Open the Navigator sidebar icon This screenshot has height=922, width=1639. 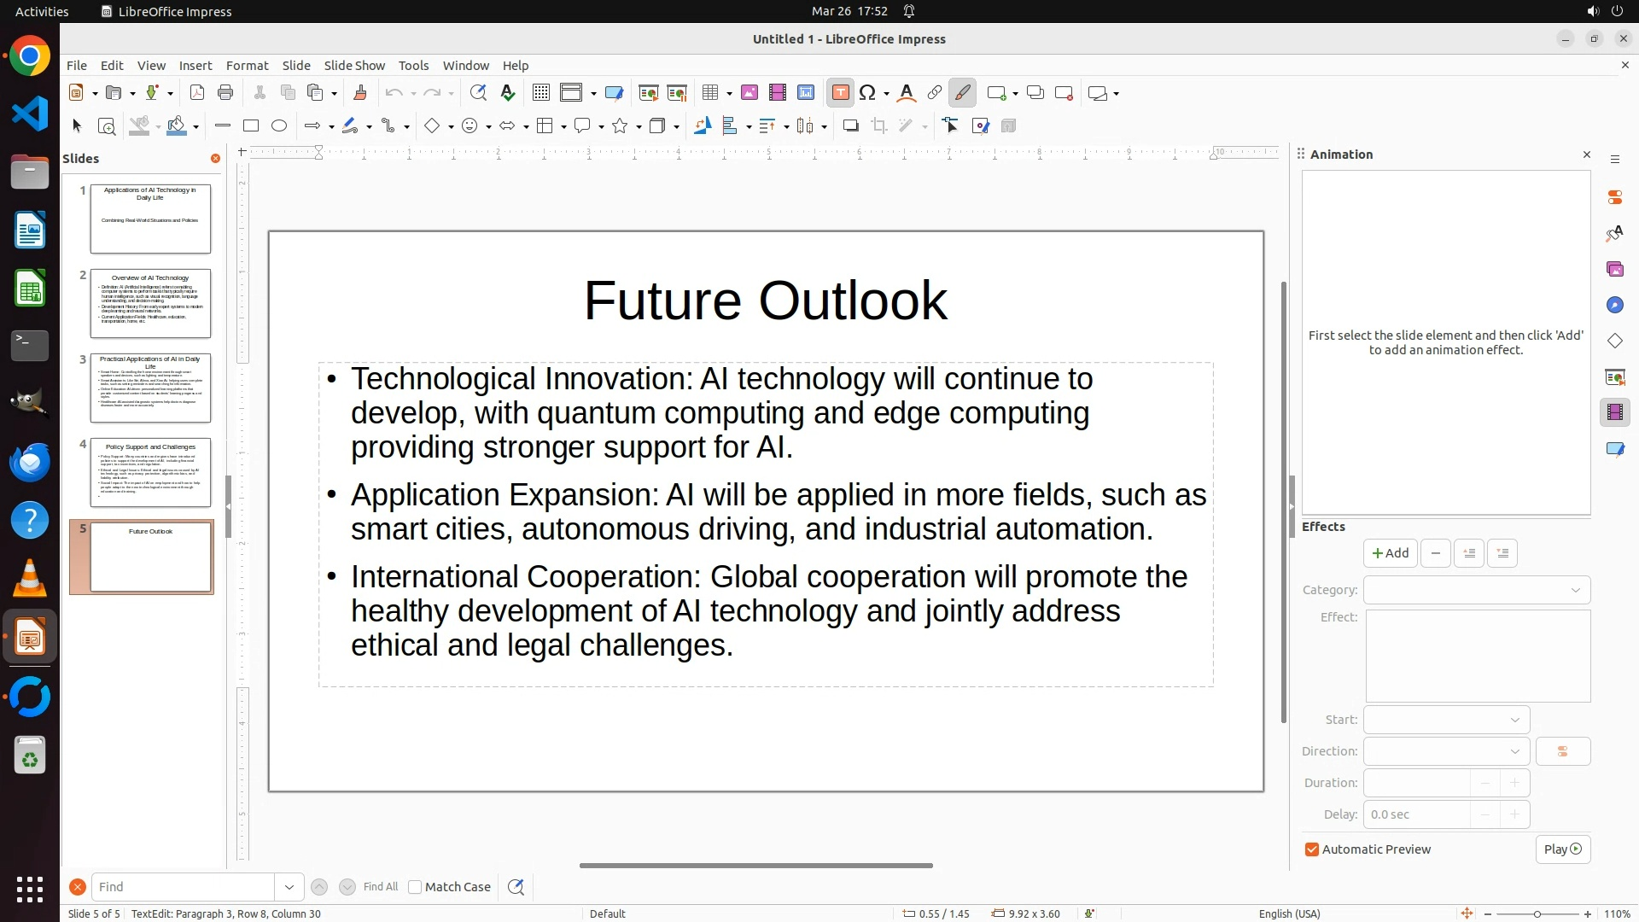(1614, 306)
